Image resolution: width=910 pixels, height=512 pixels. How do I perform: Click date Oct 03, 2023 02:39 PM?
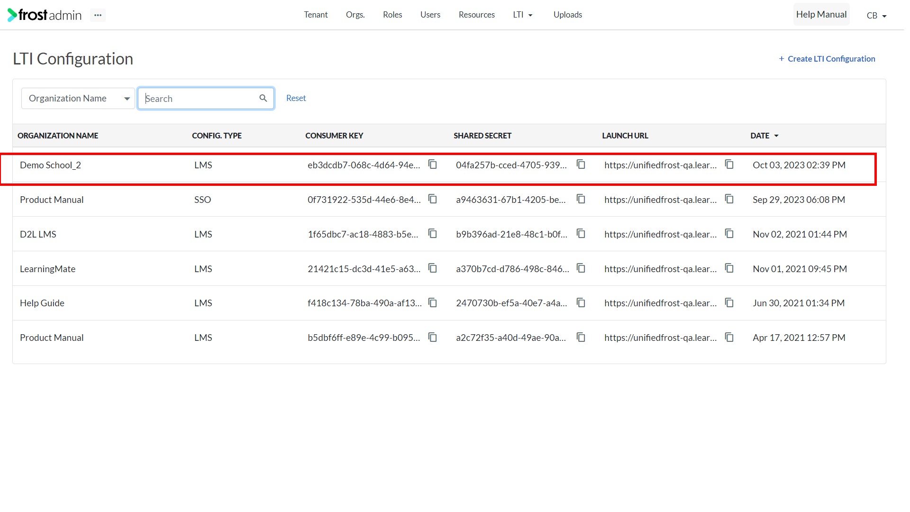coord(799,165)
